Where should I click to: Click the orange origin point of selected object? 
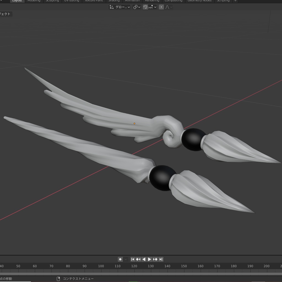tap(134, 124)
